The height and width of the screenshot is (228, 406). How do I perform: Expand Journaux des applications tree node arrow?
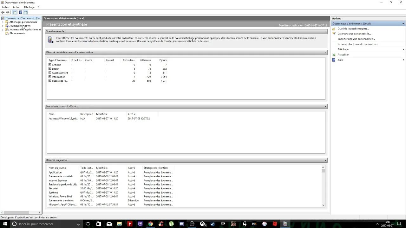coord(3,29)
